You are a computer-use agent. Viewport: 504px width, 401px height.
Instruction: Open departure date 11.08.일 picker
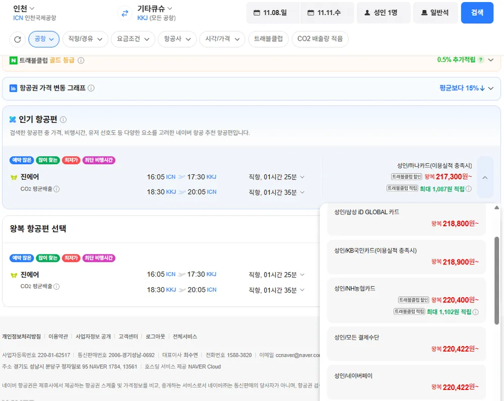273,13
